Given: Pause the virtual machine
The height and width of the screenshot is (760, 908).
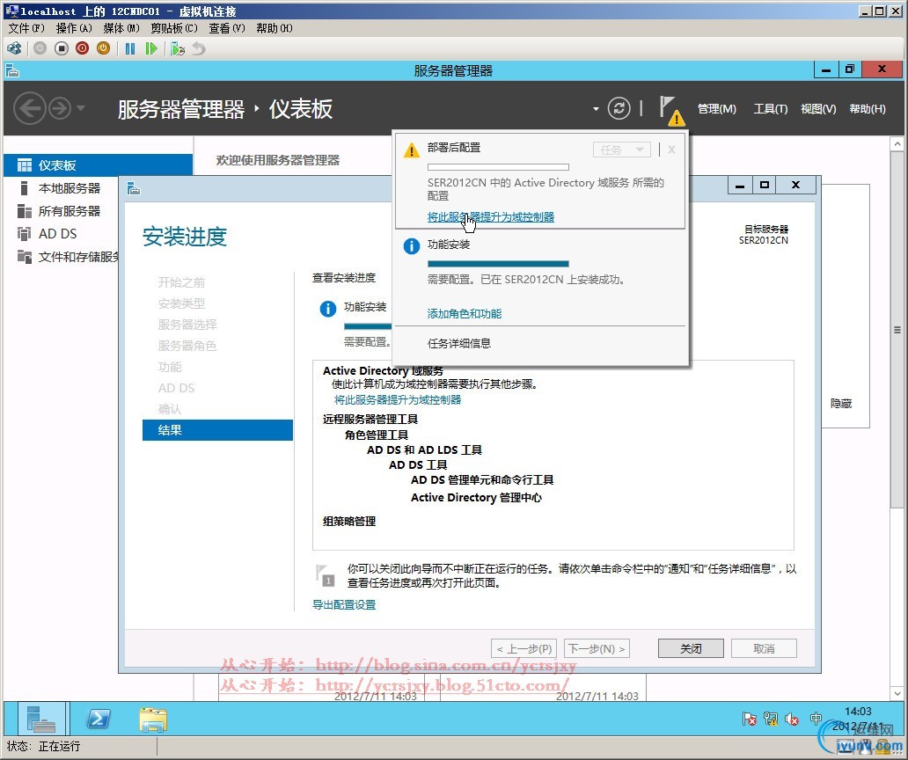Looking at the screenshot, I should (130, 48).
